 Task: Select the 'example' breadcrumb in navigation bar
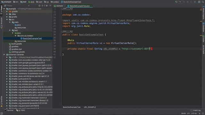click(x=6, y=2)
